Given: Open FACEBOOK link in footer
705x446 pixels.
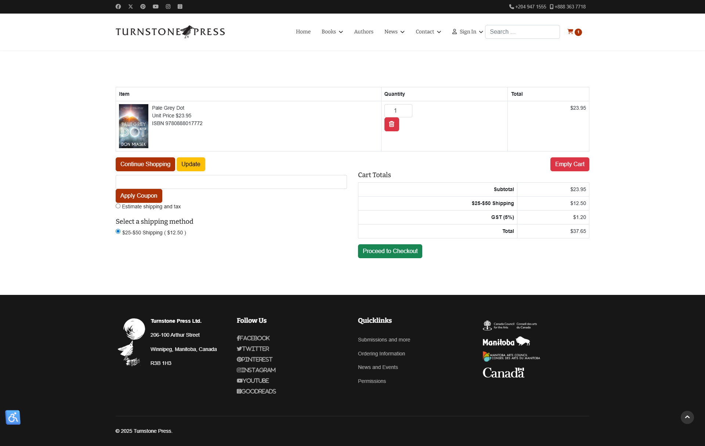Looking at the screenshot, I should (253, 338).
